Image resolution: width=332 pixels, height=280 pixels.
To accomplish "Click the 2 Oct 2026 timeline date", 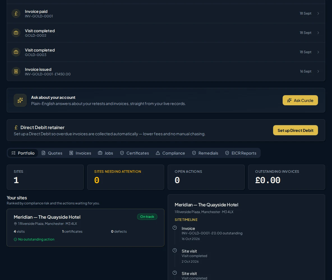I will click(x=190, y=262).
